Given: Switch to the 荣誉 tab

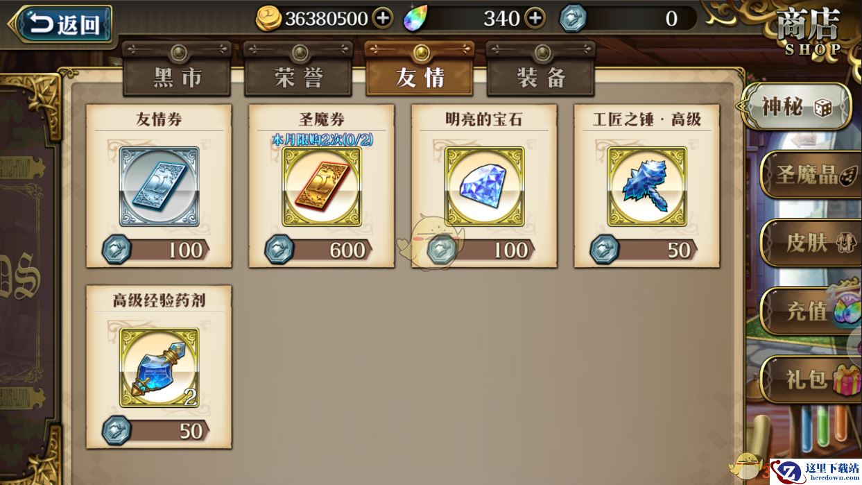Looking at the screenshot, I should pyautogui.click(x=298, y=77).
